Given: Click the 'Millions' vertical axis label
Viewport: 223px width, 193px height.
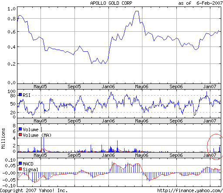Looking at the screenshot, I should tap(3, 138).
